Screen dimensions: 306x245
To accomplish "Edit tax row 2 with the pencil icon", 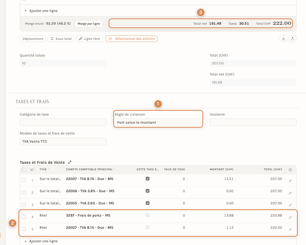I will pos(290,193).
